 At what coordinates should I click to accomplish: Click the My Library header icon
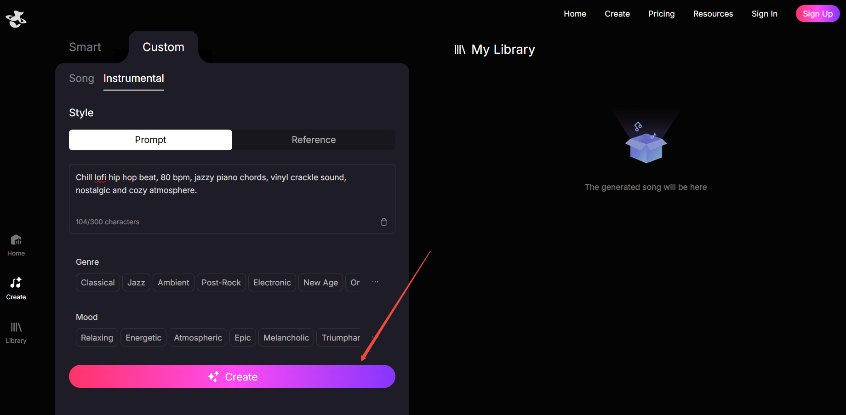point(460,50)
